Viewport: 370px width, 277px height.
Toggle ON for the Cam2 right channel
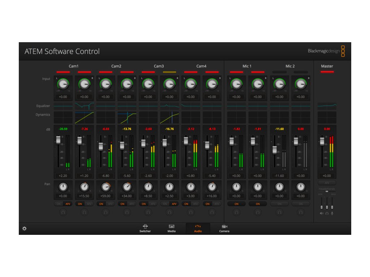coord(122,204)
